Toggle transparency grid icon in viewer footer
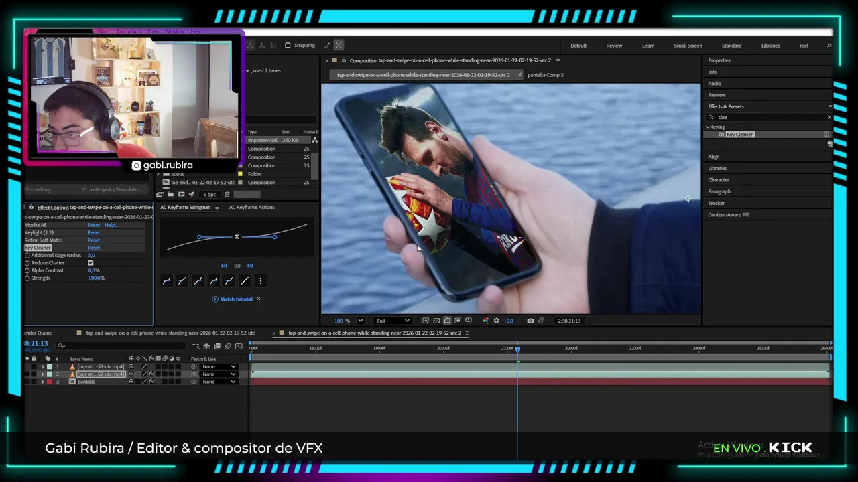 point(436,321)
